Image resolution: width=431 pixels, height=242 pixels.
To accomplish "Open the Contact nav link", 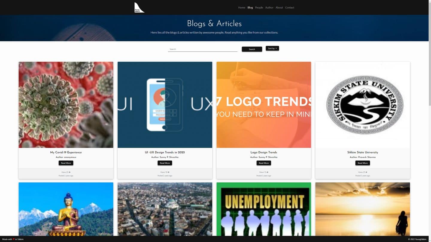I will (x=289, y=7).
